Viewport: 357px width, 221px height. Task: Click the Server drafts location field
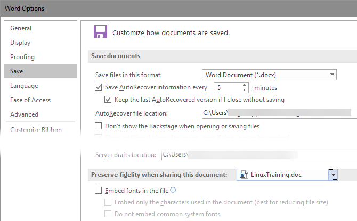(x=257, y=154)
